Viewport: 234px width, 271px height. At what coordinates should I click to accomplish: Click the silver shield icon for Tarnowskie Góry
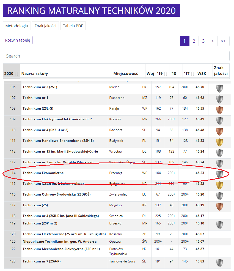point(219,263)
